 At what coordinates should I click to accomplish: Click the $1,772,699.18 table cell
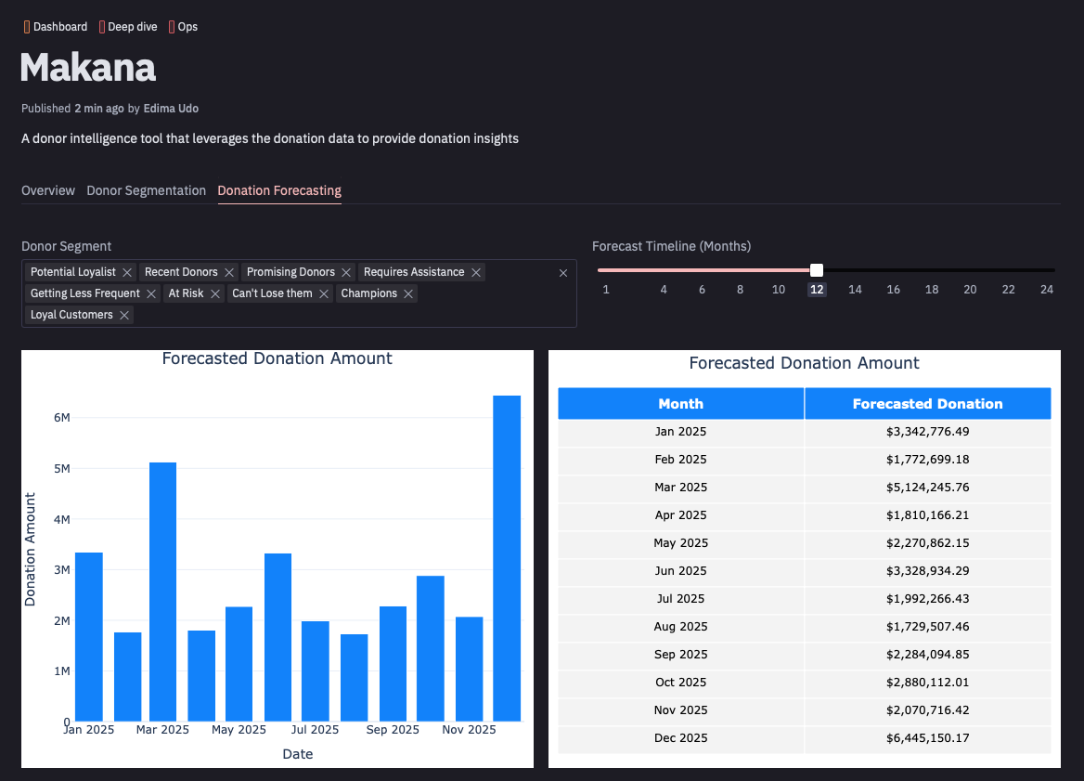pos(928,460)
